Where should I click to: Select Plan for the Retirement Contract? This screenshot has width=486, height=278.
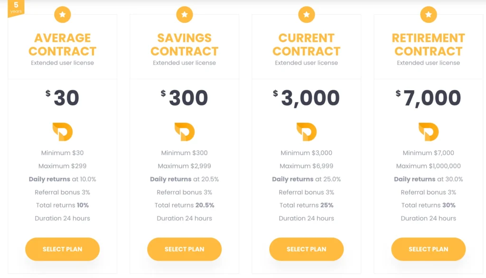(x=428, y=249)
